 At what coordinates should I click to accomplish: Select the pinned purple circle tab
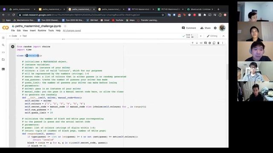coord(4,9)
